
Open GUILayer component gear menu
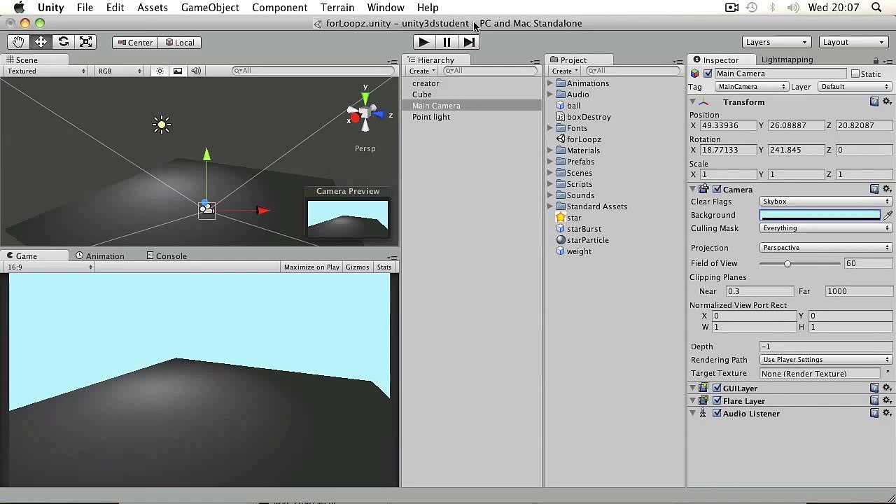coord(887,388)
